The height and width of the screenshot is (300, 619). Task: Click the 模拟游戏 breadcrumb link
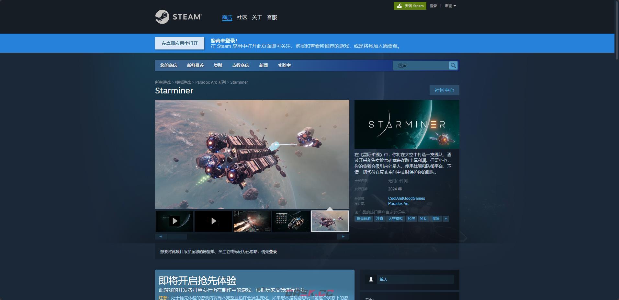tap(183, 82)
